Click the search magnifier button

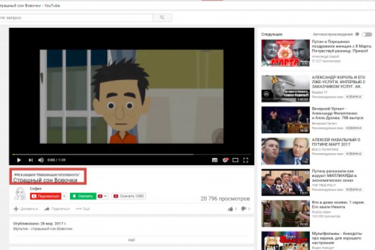coord(162,18)
